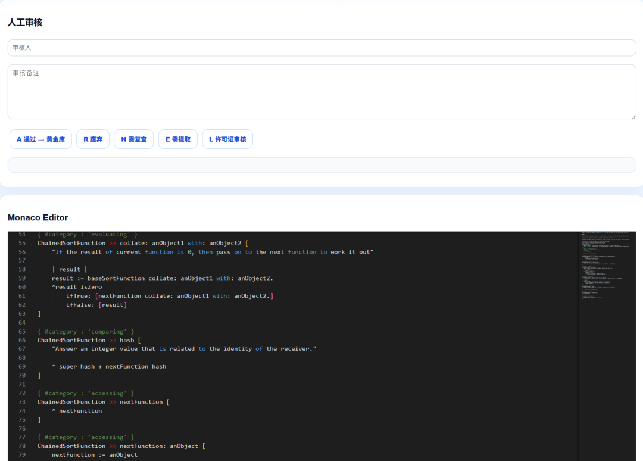Viewport: 643px width, 461px height.
Task: Click the Monaco editor minimap
Action: (607, 346)
